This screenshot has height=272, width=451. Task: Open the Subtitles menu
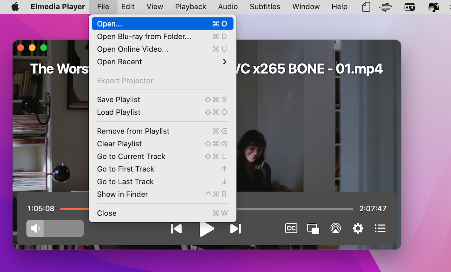pos(265,7)
